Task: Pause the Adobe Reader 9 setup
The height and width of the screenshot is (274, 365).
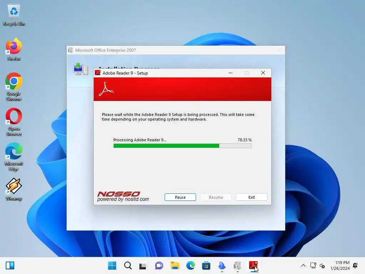Action: (180, 197)
